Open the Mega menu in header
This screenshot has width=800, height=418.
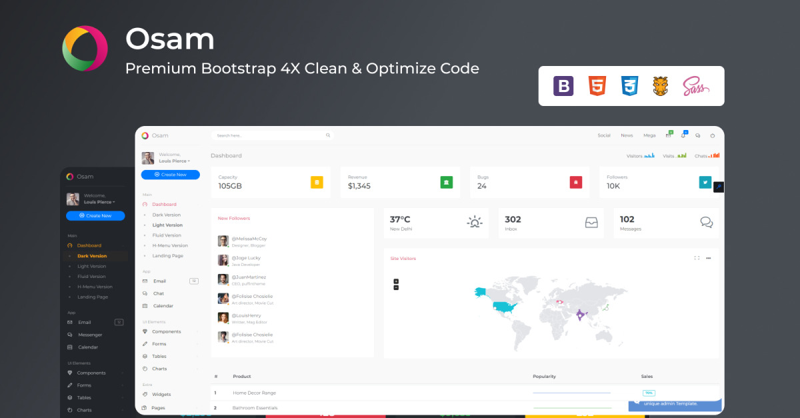click(649, 135)
